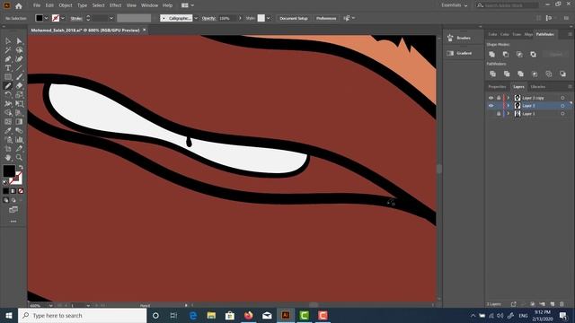Select the Pen tool

tap(8, 59)
